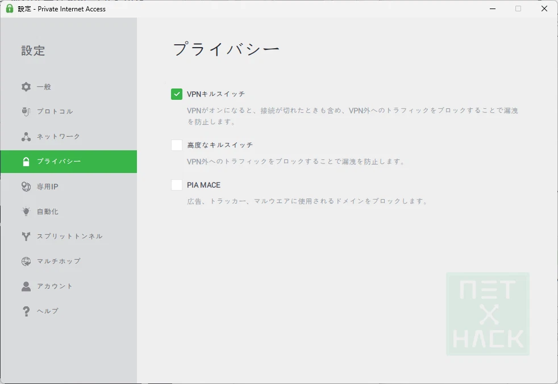
Task: Click the gear icon for 一般 settings
Action: pyautogui.click(x=26, y=87)
